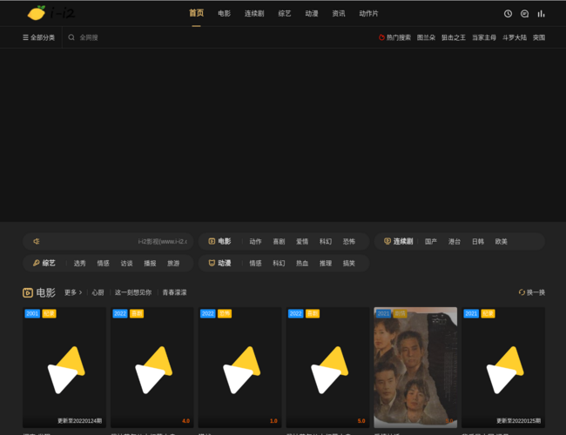
Task: Select the 资讯 navigation tab
Action: pyautogui.click(x=339, y=14)
